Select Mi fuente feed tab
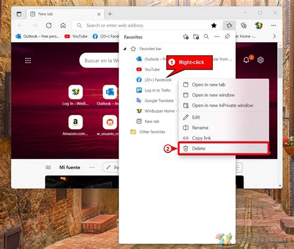294x249 pixels. pyautogui.click(x=69, y=167)
